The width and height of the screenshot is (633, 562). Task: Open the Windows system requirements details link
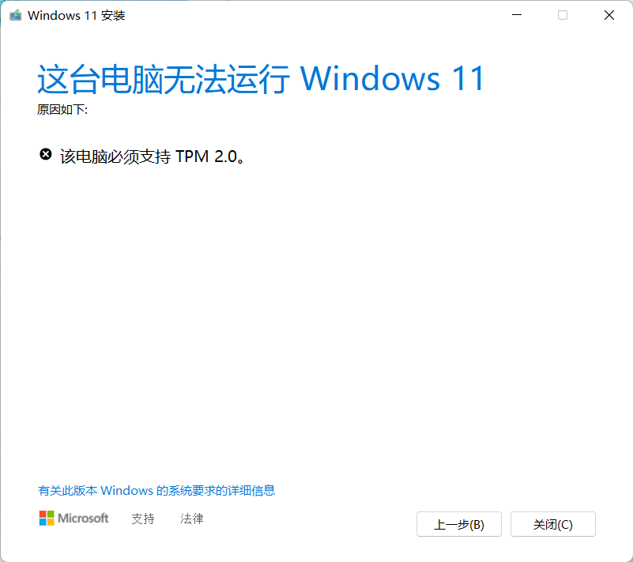tap(156, 491)
